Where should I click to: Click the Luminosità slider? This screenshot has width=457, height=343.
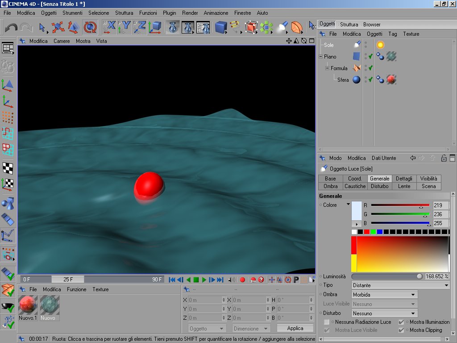point(387,276)
